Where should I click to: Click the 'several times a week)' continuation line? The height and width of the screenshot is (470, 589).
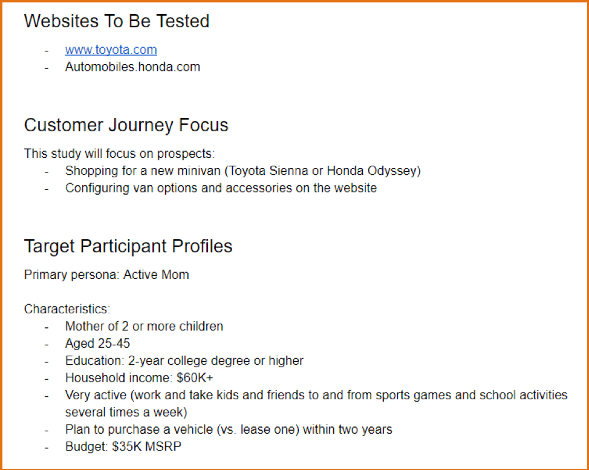[x=126, y=413]
